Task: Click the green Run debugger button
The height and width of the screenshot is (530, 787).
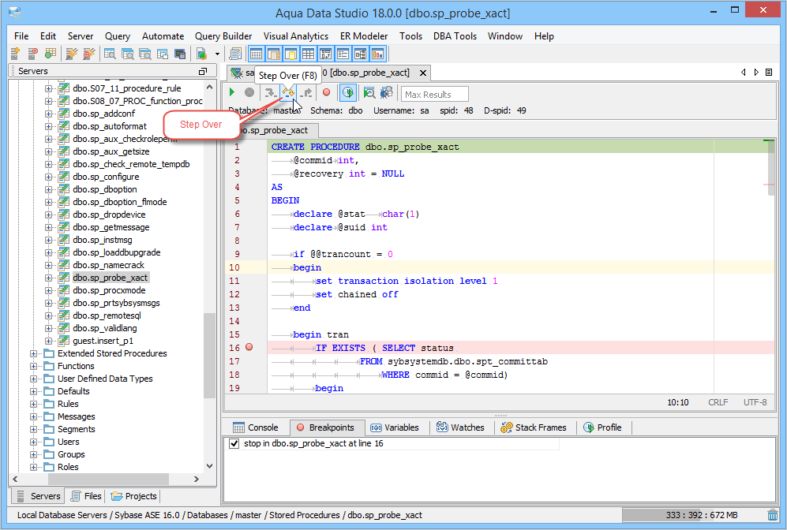Action: pyautogui.click(x=233, y=93)
